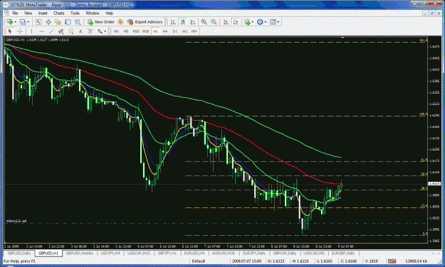Expand the Indicators dropdown arrow

point(253,22)
